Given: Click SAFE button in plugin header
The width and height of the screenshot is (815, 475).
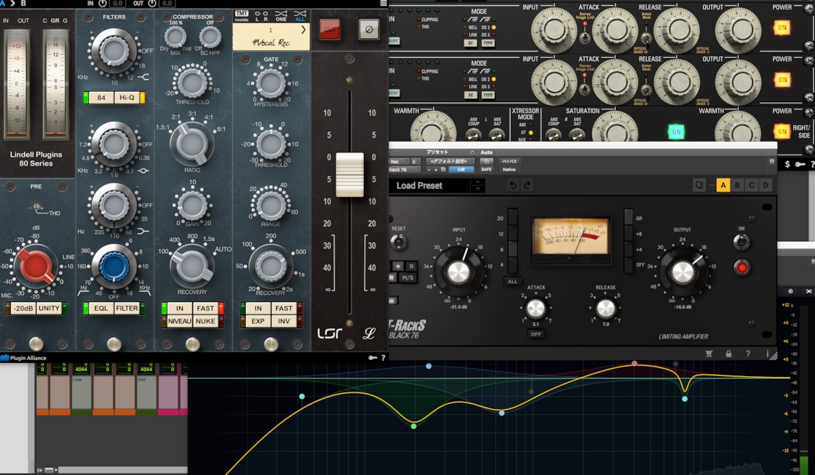Looking at the screenshot, I should click(486, 170).
